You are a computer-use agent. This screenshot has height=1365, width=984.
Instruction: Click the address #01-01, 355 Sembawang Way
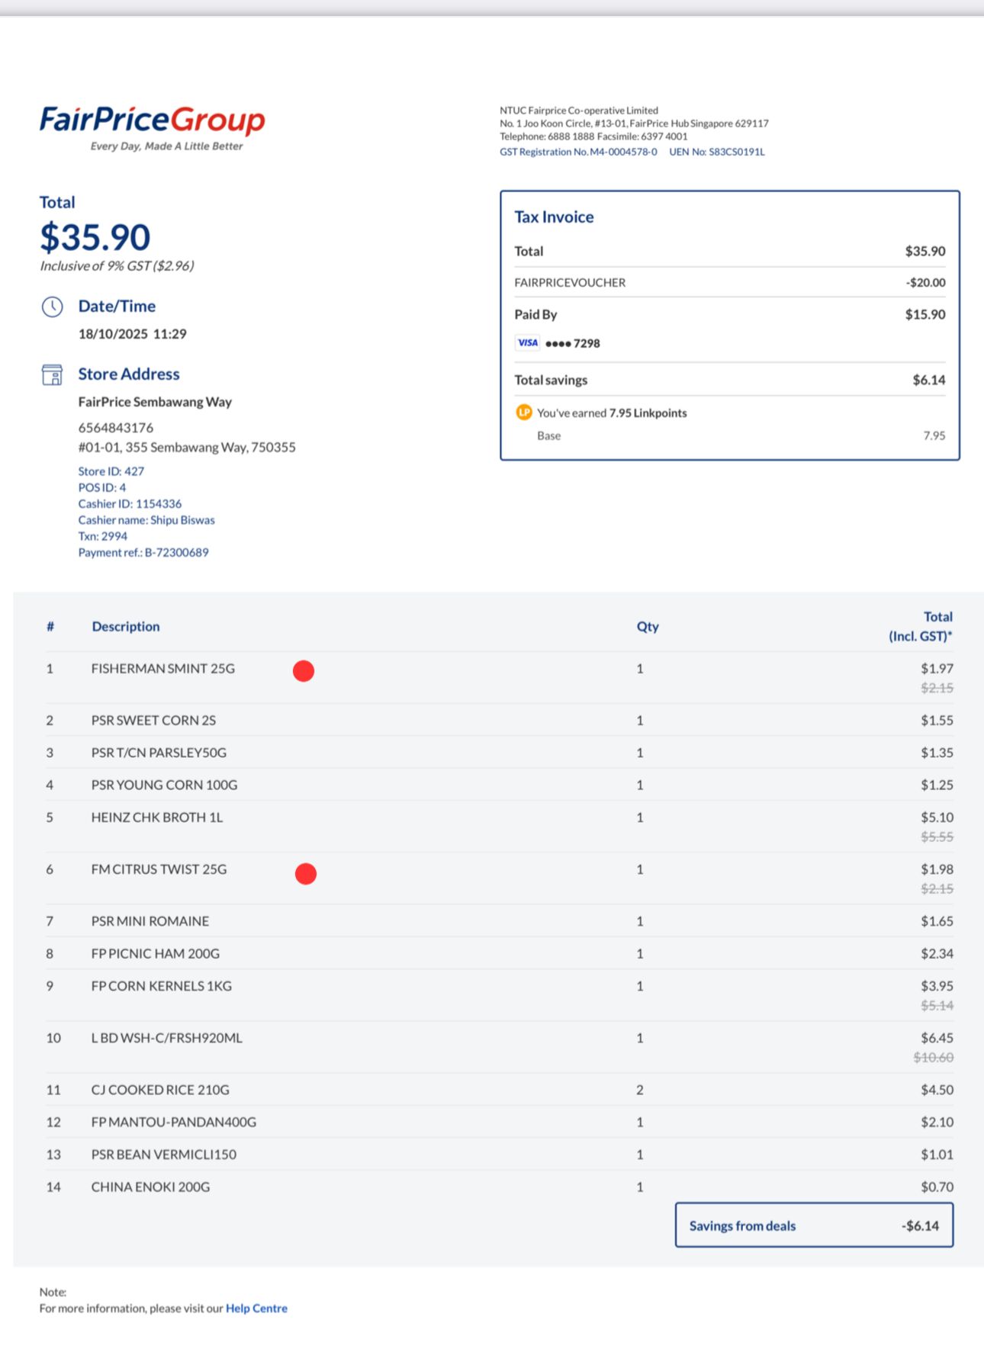pyautogui.click(x=187, y=448)
